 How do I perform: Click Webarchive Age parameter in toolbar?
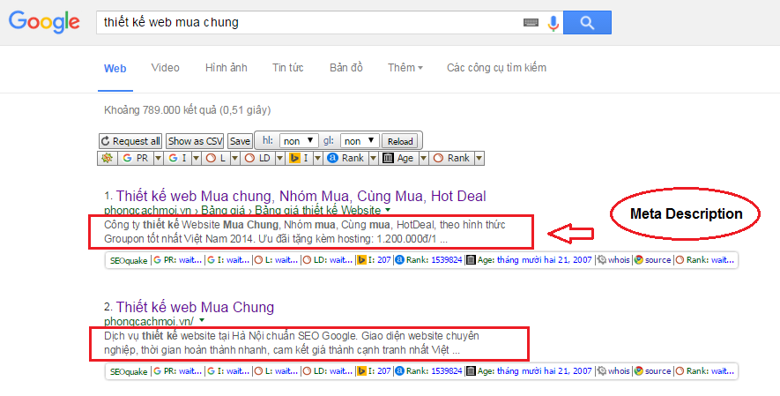pyautogui.click(x=398, y=158)
